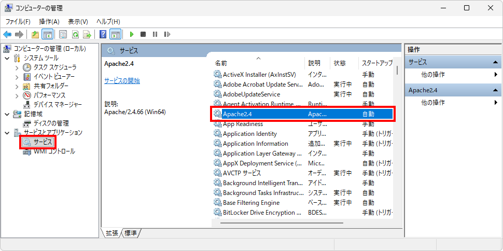
Task: Collapse the Apache2.4 section in 操作 pane
Action: 495,91
